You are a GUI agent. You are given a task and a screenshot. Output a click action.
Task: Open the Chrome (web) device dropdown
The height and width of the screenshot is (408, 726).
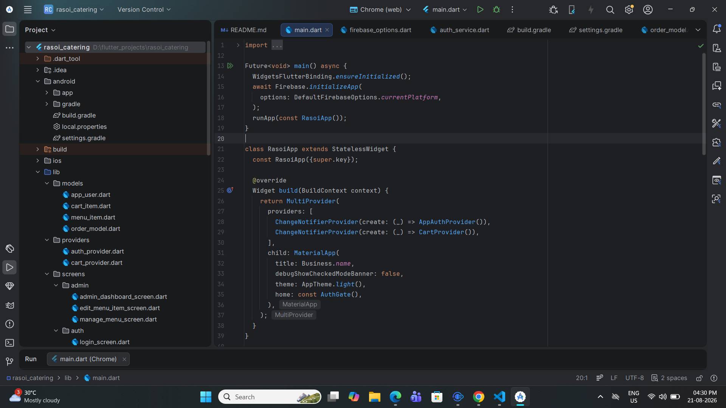click(x=380, y=10)
